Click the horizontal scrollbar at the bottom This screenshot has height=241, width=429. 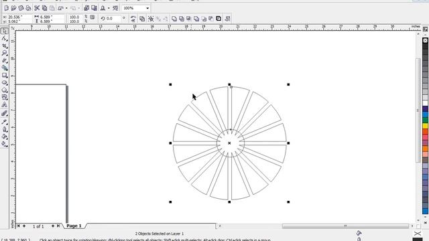pyautogui.click(x=345, y=226)
